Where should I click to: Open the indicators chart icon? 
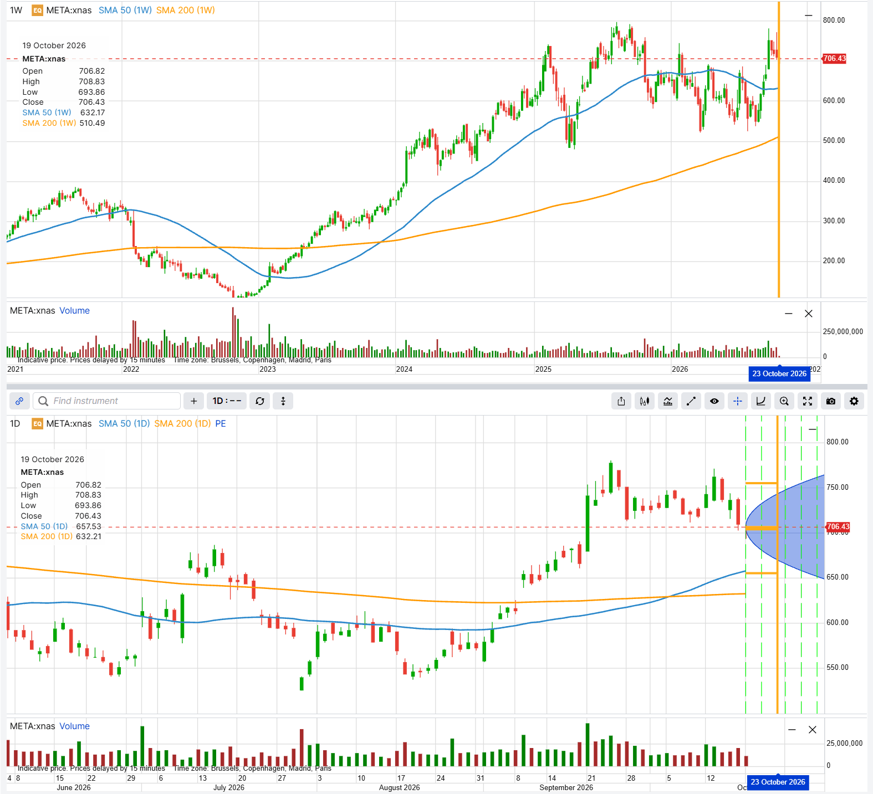coord(668,401)
